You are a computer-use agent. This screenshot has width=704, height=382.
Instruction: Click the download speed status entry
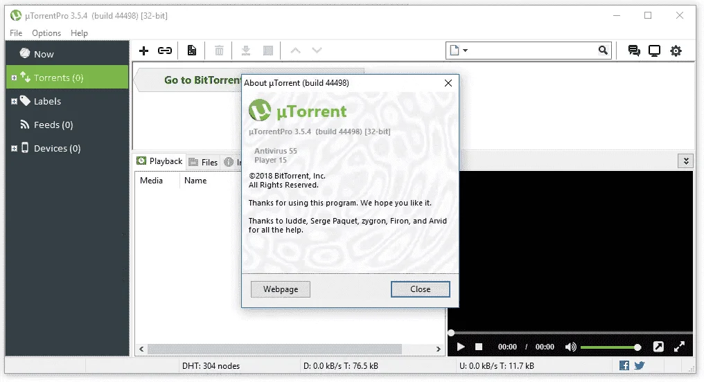[x=341, y=366]
